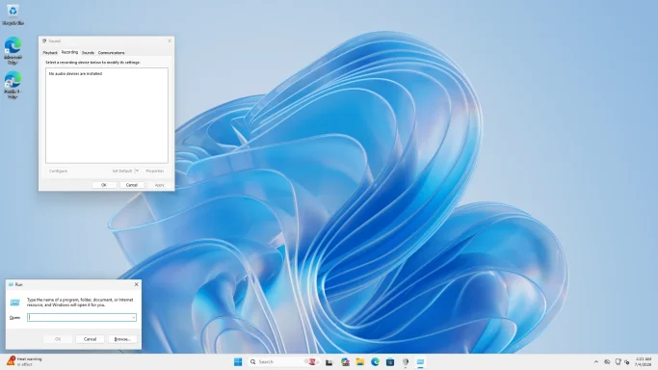The width and height of the screenshot is (658, 370).
Task: Open the Microsoft Edge desktop shortcut
Action: pyautogui.click(x=13, y=50)
